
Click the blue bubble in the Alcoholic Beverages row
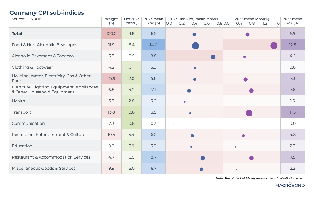pos(213,57)
